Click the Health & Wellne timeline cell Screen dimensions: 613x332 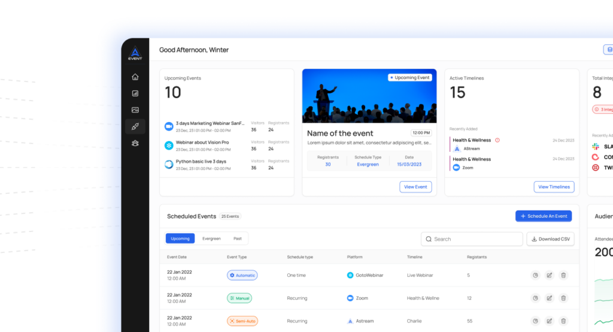pos(423,298)
